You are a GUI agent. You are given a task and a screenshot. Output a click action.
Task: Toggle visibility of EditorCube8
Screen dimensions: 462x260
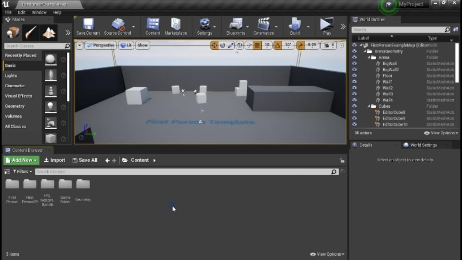(354, 112)
